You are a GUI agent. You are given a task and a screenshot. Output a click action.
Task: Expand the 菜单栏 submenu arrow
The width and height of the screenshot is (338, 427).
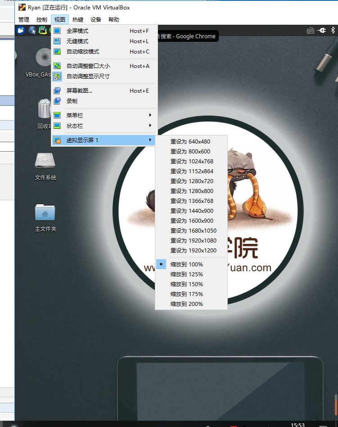click(x=150, y=115)
